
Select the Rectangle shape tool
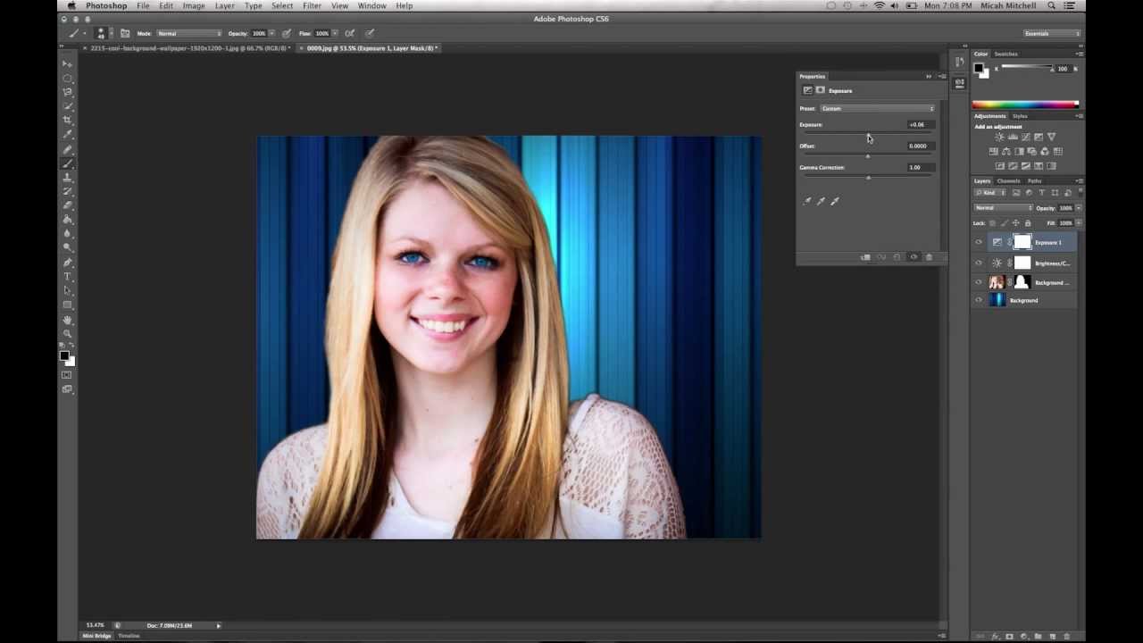(x=67, y=305)
